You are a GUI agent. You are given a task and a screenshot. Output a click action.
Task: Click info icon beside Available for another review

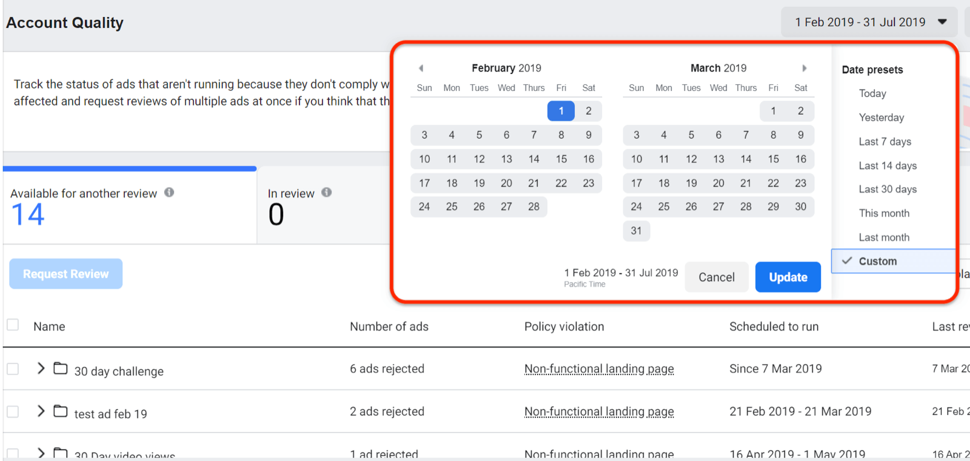[169, 192]
